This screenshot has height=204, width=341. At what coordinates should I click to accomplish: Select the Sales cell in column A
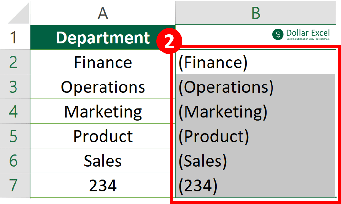pos(102,161)
